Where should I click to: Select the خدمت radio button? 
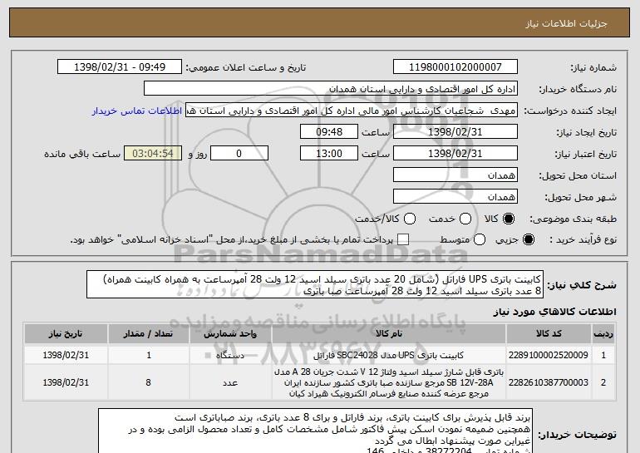465,219
